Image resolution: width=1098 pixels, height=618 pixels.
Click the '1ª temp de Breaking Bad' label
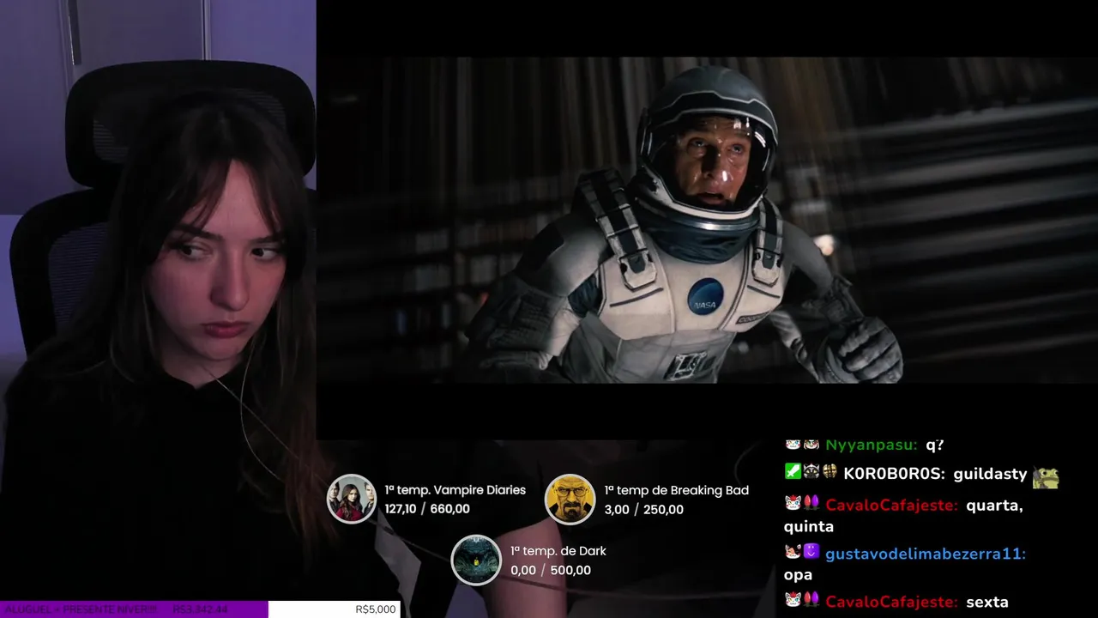pos(676,490)
